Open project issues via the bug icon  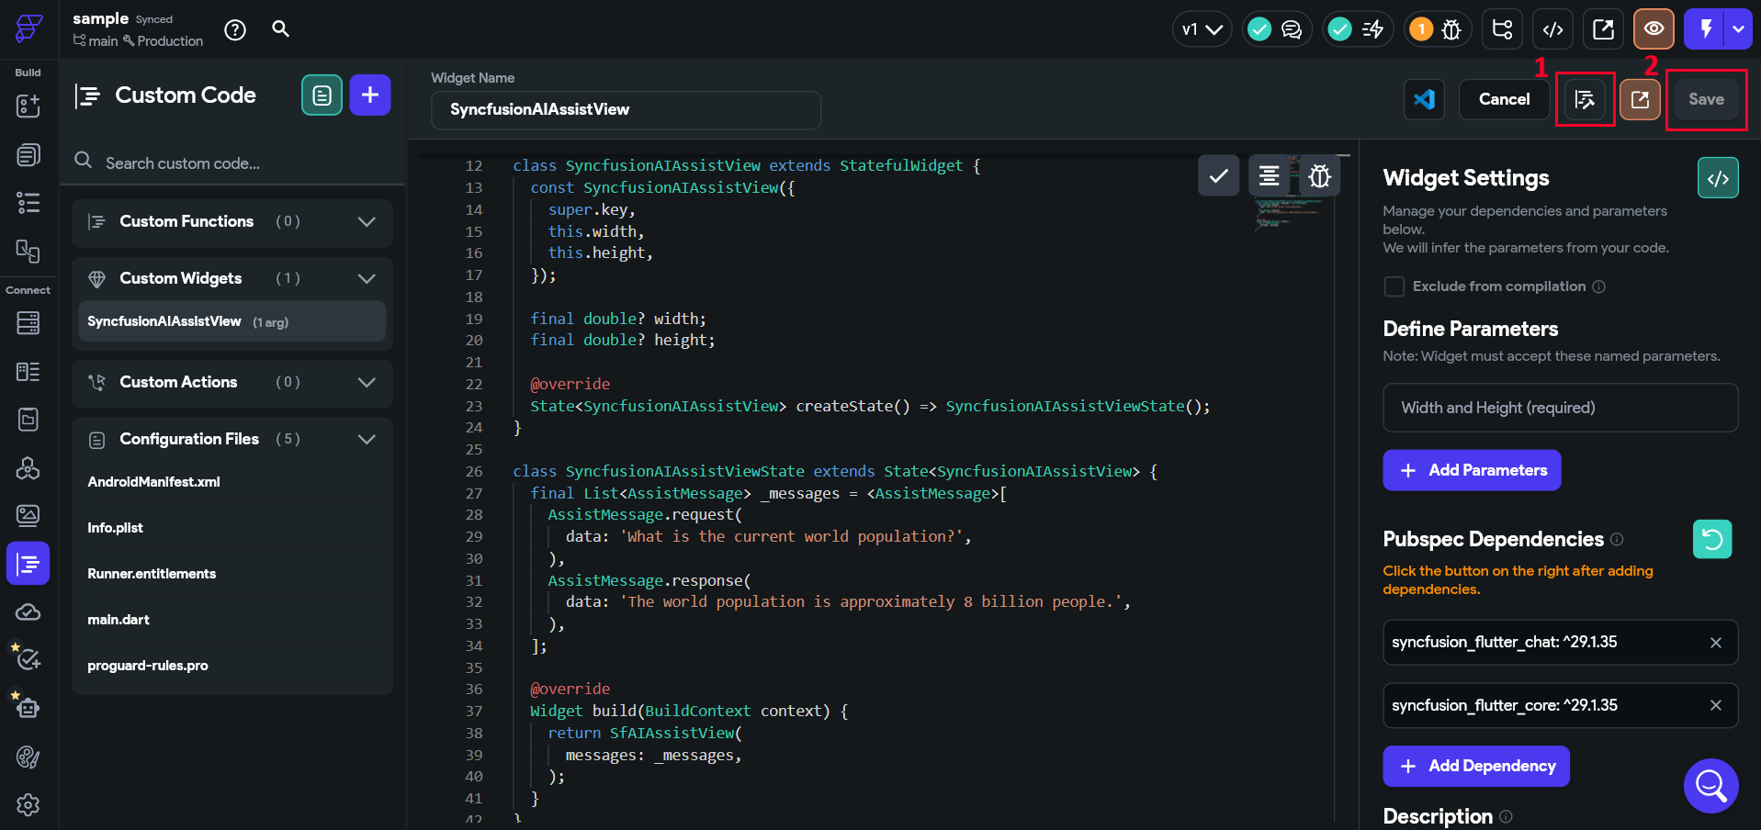(x=1451, y=28)
